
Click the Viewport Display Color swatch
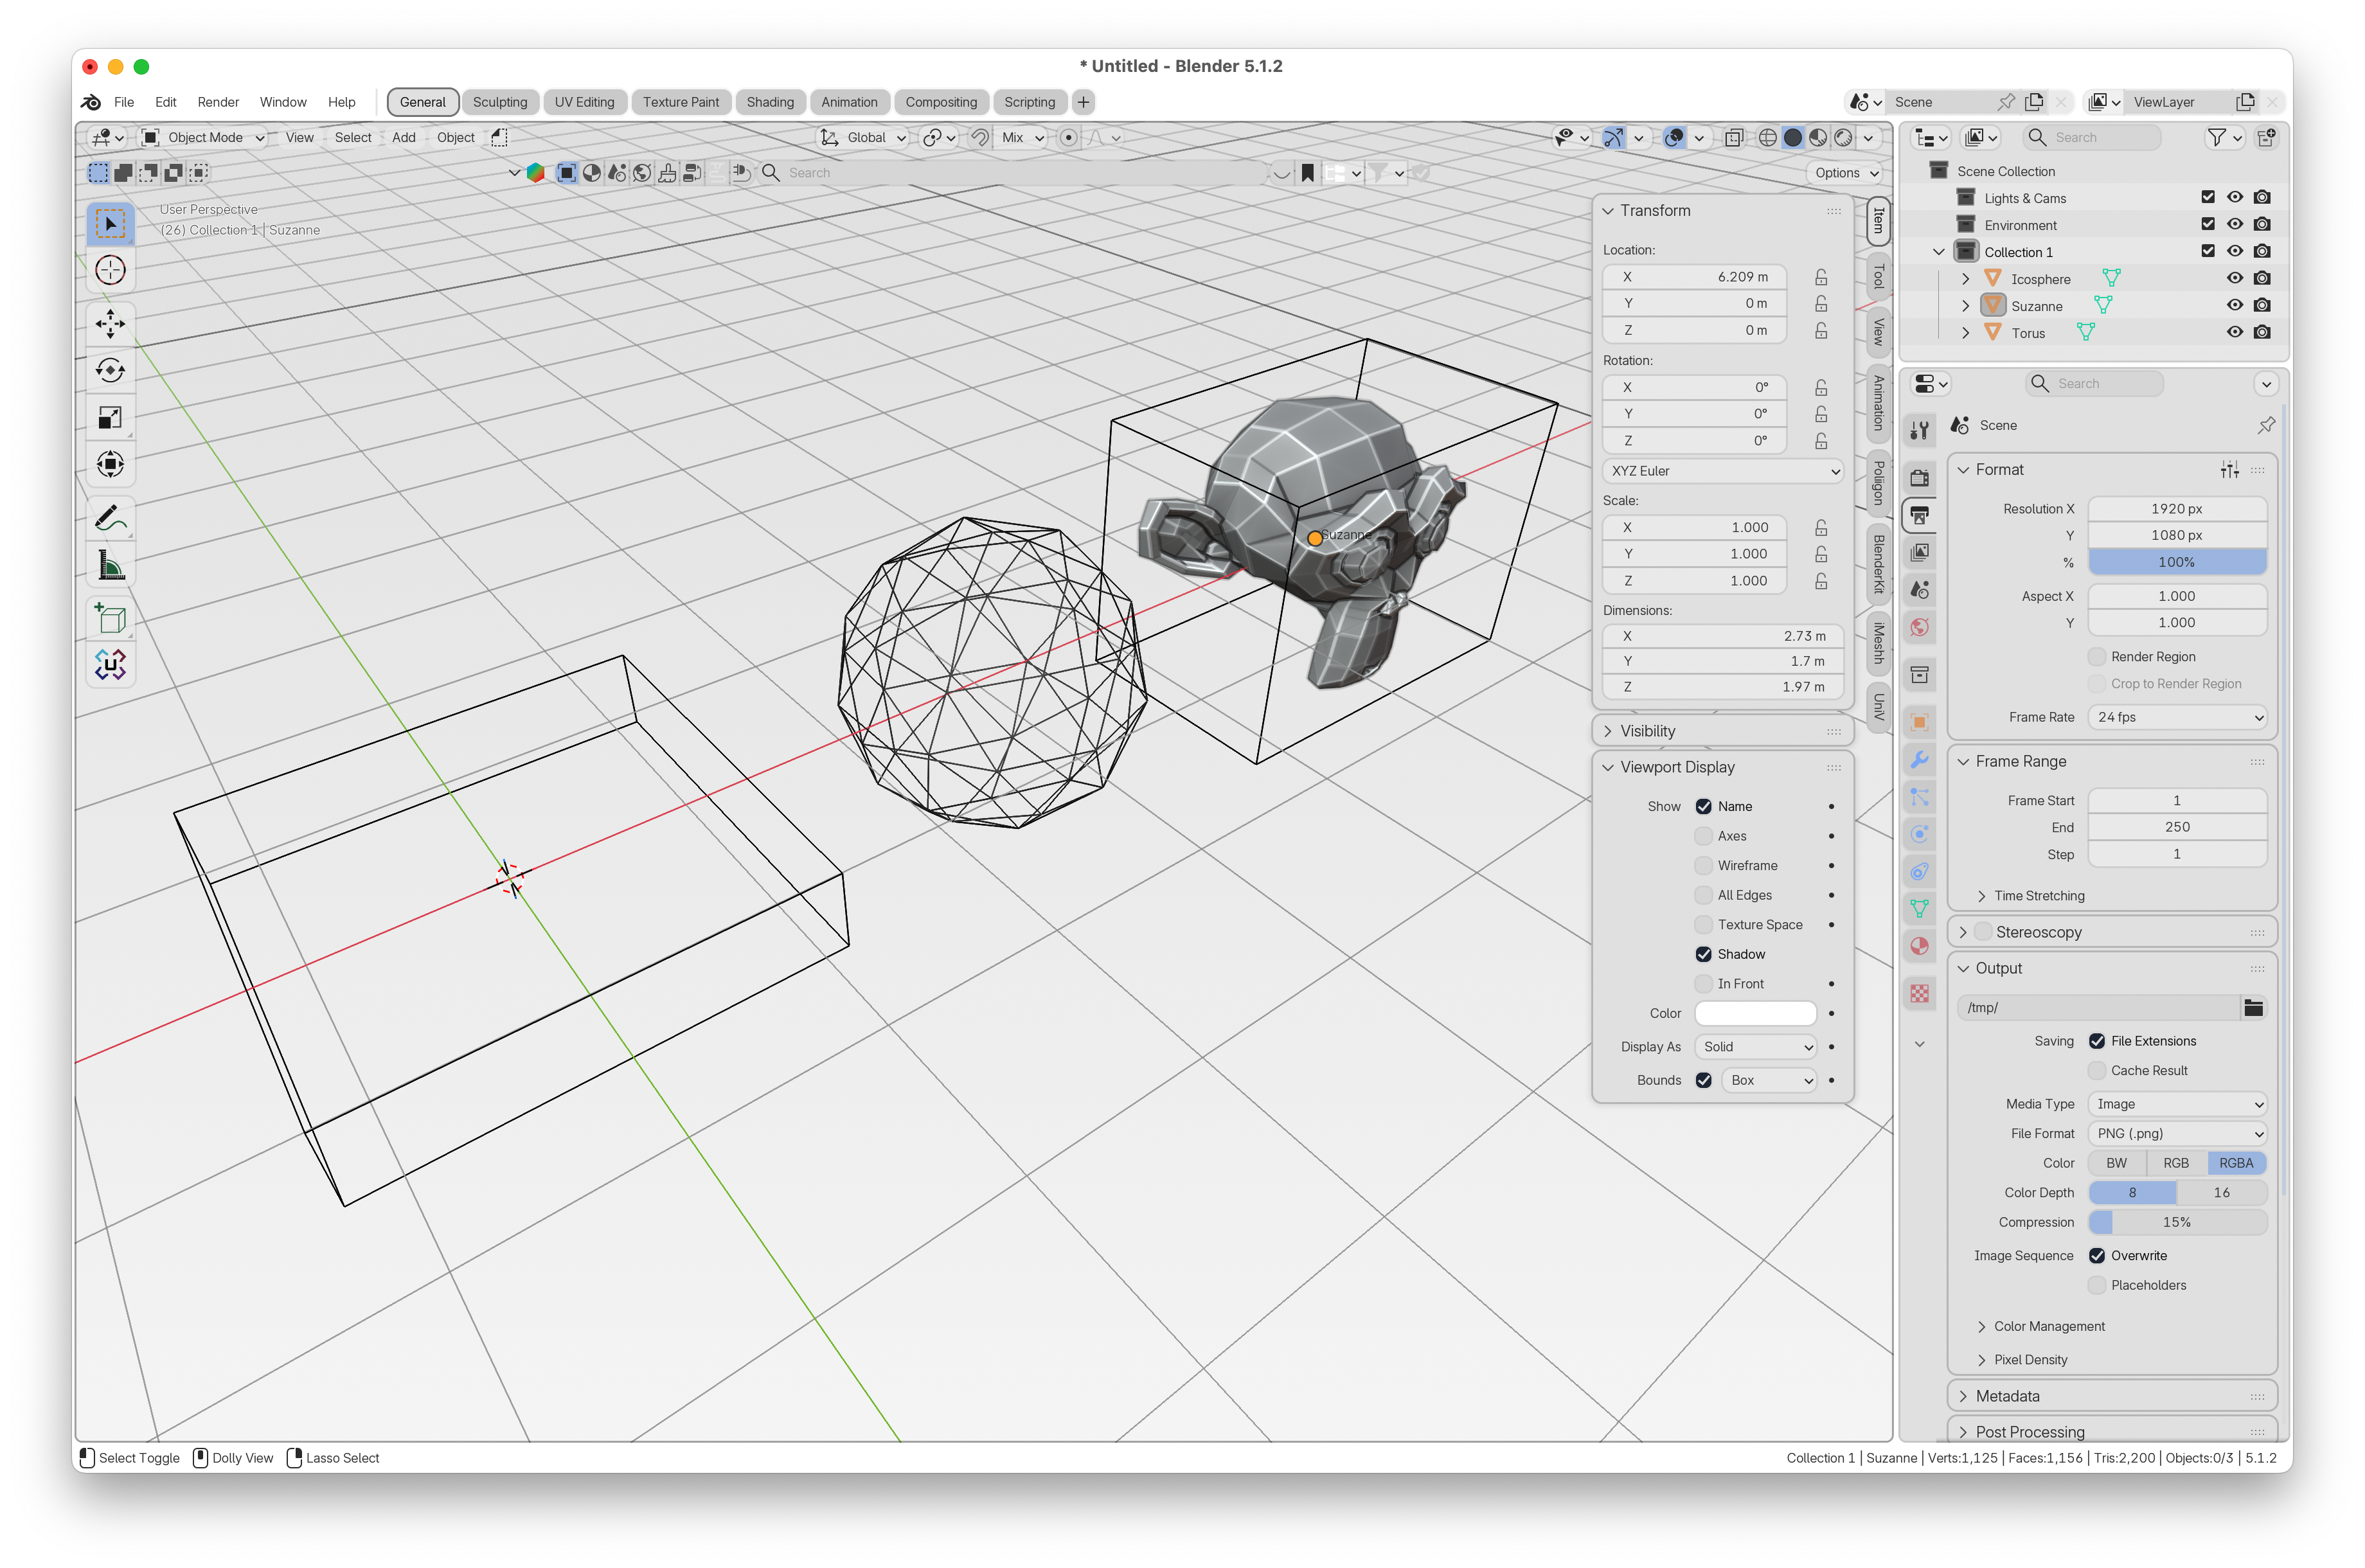[1755, 1014]
